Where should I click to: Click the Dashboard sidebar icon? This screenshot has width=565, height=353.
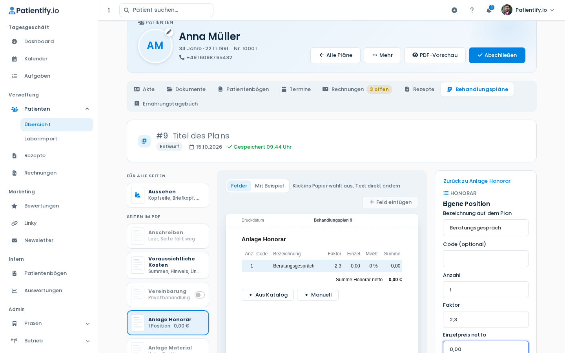[x=15, y=42]
